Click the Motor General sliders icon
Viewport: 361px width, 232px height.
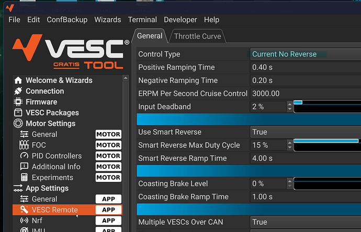point(24,134)
